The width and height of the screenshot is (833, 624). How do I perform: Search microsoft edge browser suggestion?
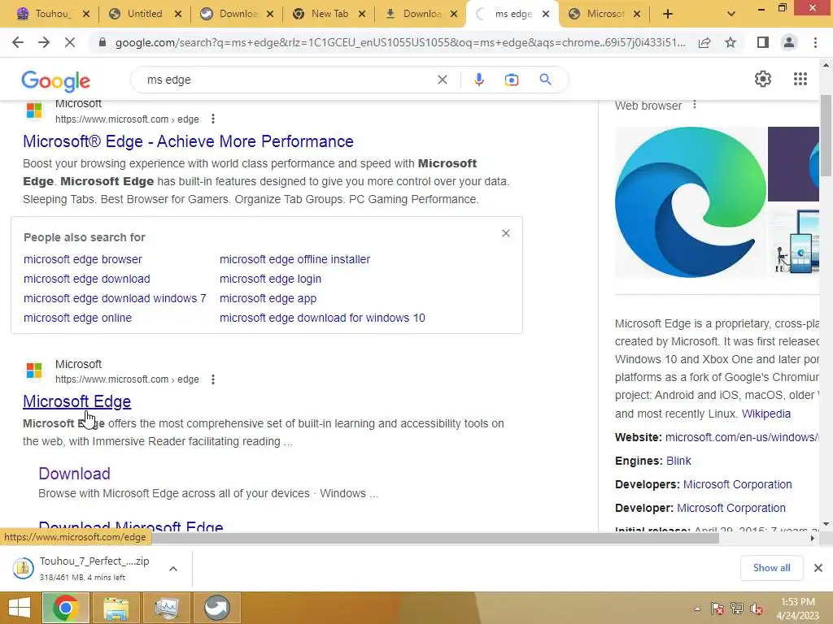83,259
